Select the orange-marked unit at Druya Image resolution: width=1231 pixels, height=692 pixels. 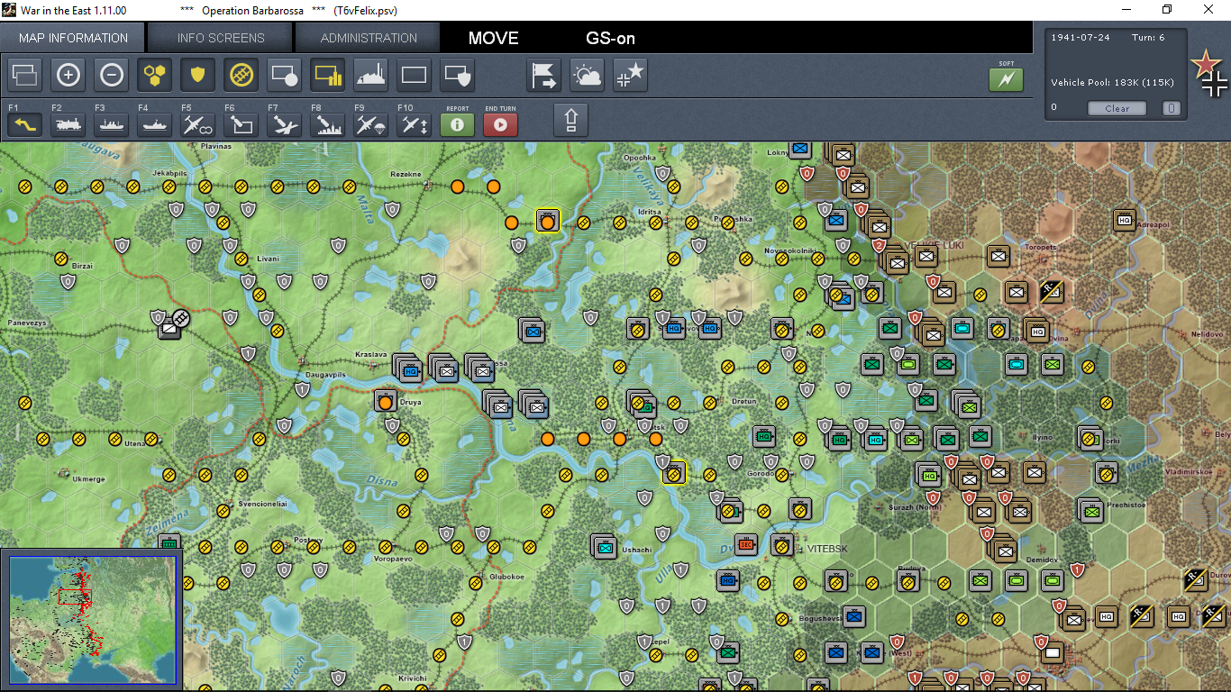pyautogui.click(x=386, y=401)
